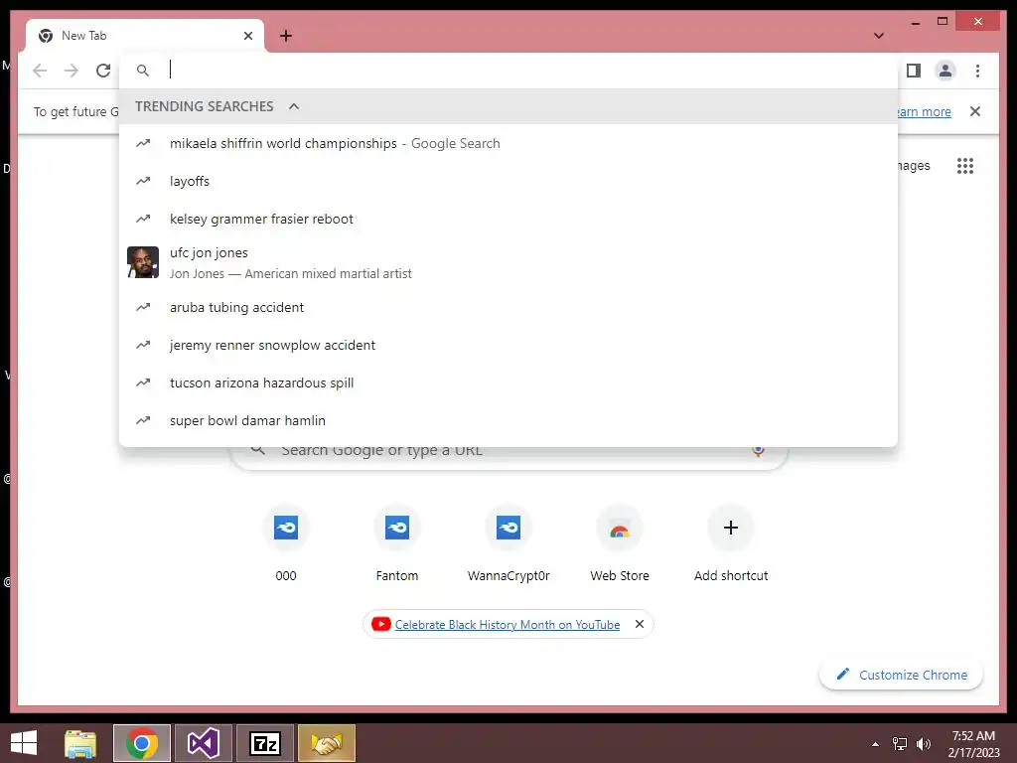Select jeremy renner snowplow accident suggestion
The image size is (1017, 763).
click(x=508, y=345)
